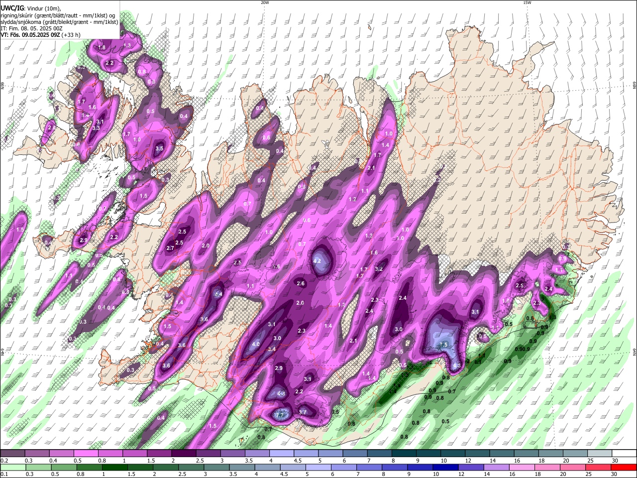Pick the bright red swatch at 30 in lower legend
Viewport: 637px width, 478px height.
tap(624, 468)
